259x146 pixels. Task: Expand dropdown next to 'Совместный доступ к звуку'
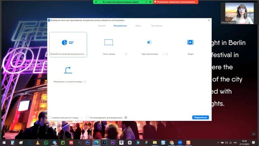coord(82,118)
